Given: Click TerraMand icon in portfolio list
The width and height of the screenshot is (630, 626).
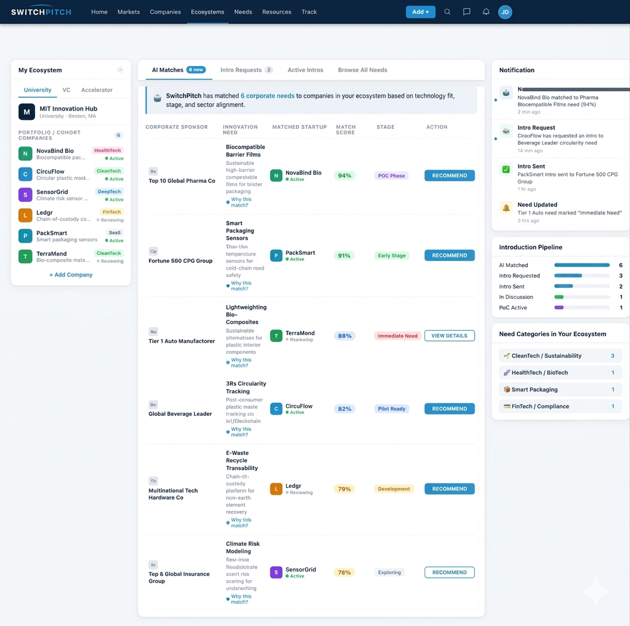Looking at the screenshot, I should tap(25, 257).
